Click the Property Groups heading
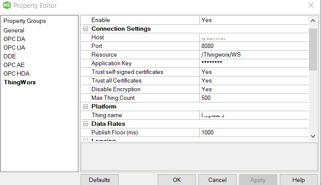 25,21
